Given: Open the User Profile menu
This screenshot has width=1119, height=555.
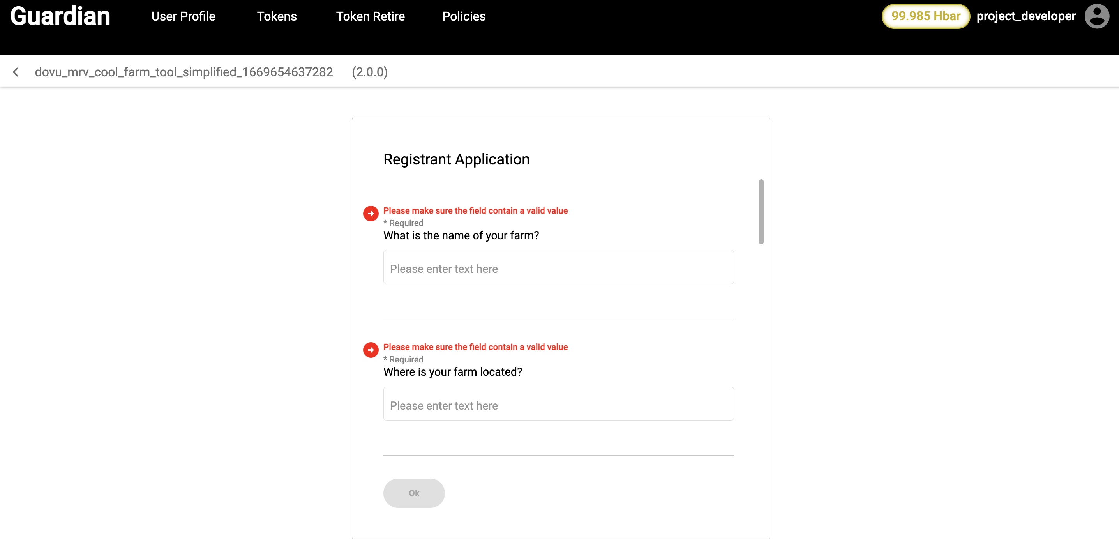Looking at the screenshot, I should [183, 16].
